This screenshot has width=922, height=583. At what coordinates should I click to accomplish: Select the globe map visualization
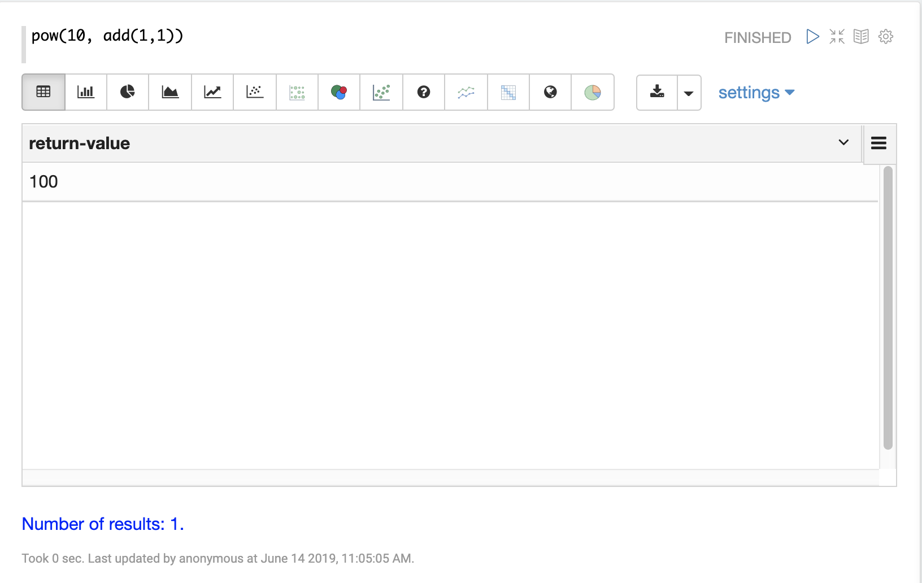click(x=550, y=92)
